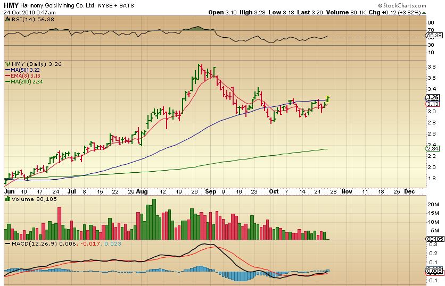The width and height of the screenshot is (445, 286).
Task: Click the Open 3.19 value
Action: point(222,12)
